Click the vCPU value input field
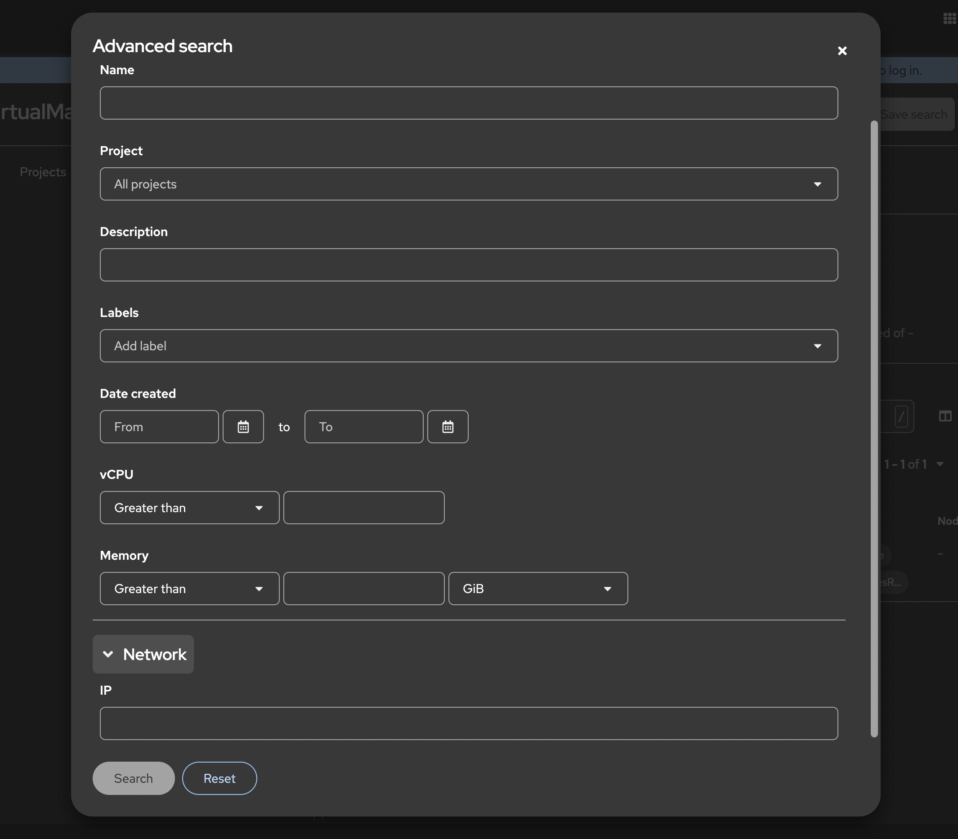 pyautogui.click(x=363, y=508)
